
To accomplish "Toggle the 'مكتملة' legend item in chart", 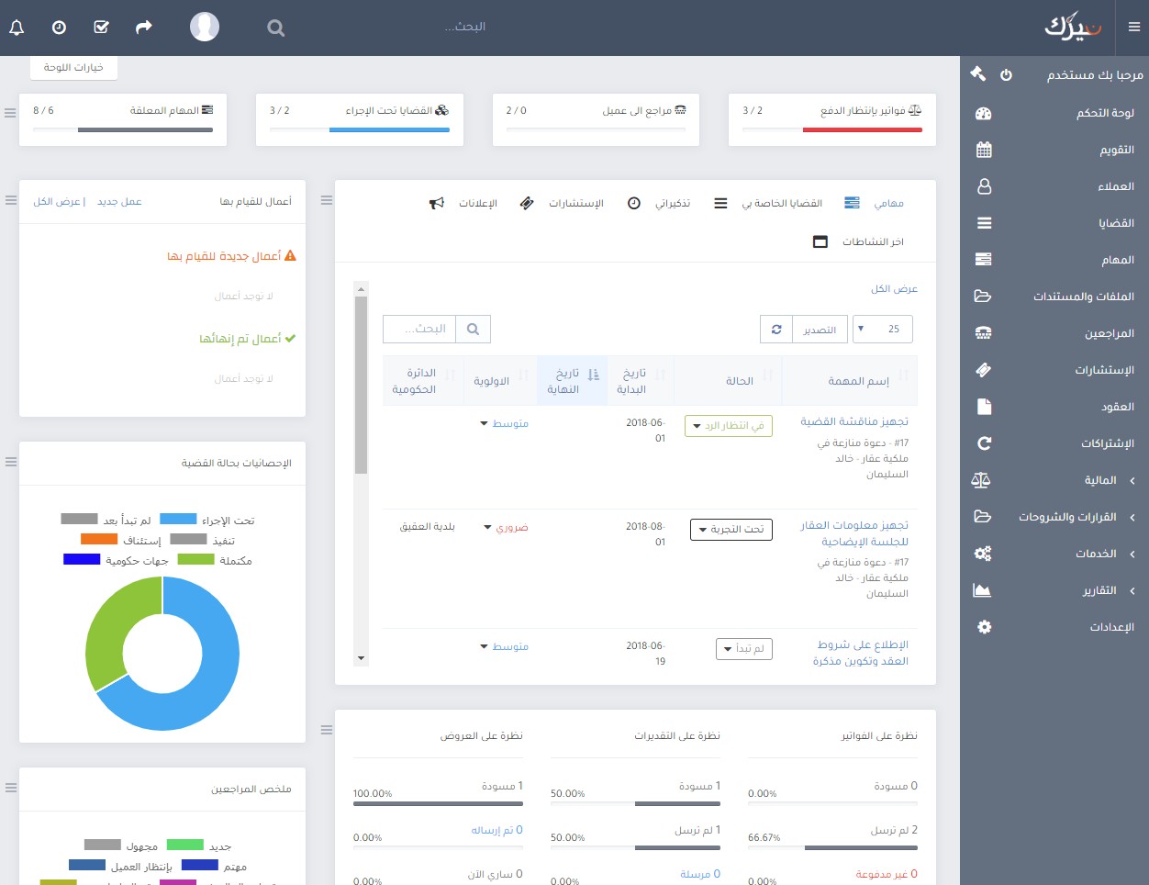I will pos(215,560).
